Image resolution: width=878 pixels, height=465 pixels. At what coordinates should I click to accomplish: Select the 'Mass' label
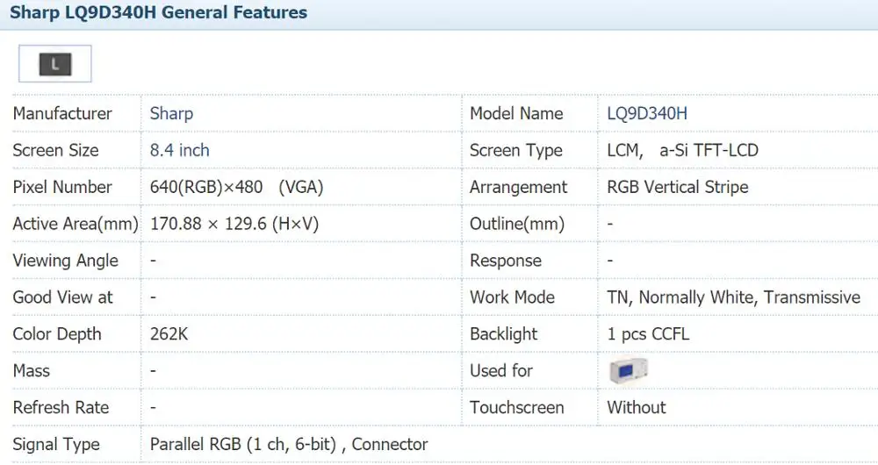[x=32, y=370]
